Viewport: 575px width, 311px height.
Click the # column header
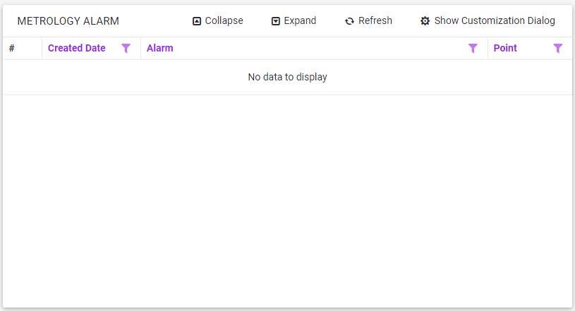[12, 49]
